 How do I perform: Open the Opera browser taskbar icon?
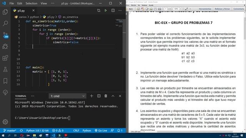[x=22, y=135]
